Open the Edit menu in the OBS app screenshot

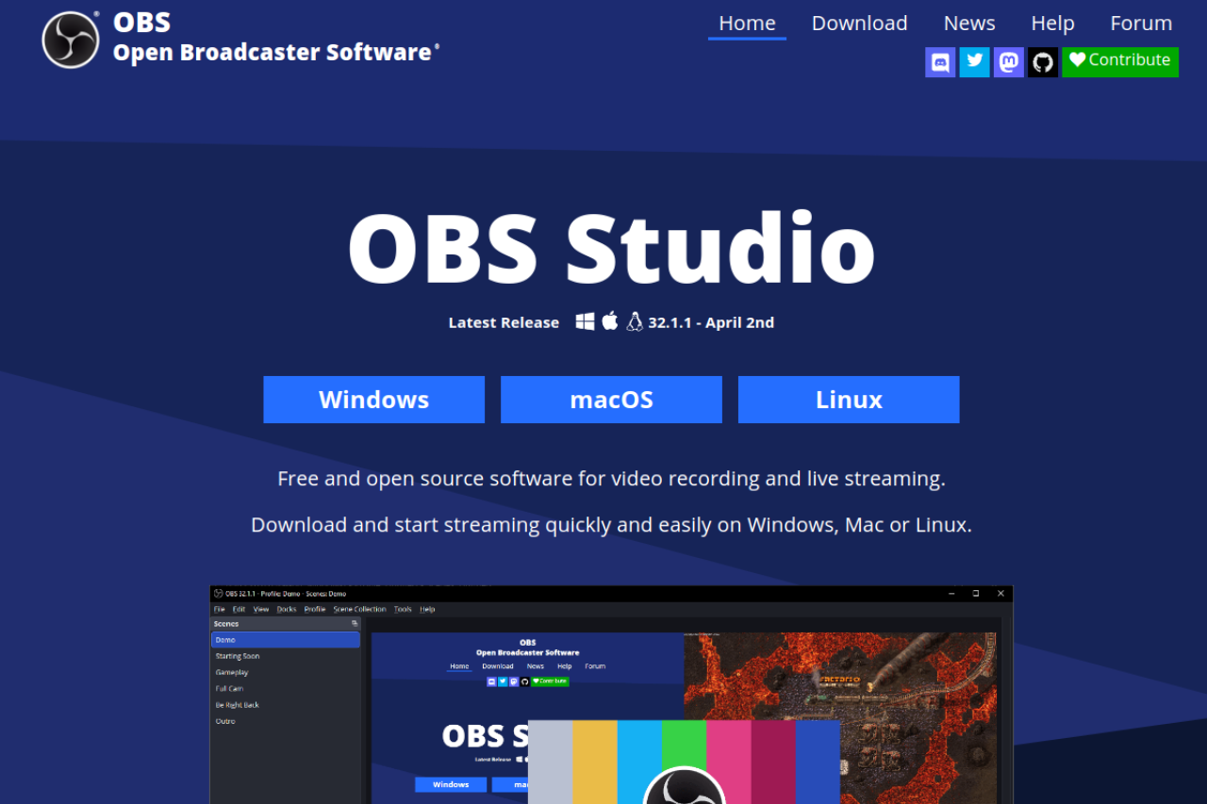pos(240,610)
